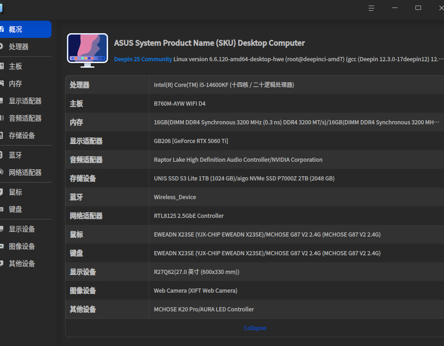Image resolution: width=444 pixels, height=346 pixels.
Task: Click the motherboard (主板) sidebar icon
Action: coord(1,66)
